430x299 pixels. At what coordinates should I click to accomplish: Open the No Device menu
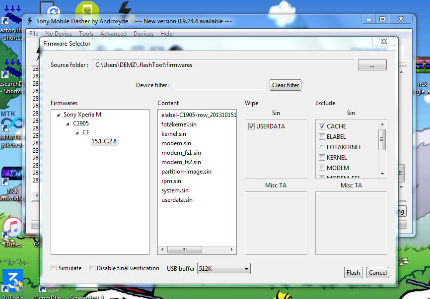(59, 33)
